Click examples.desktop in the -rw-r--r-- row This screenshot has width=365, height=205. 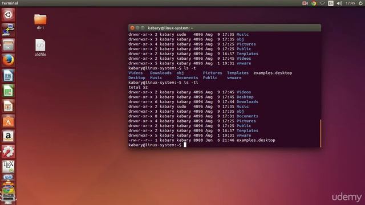pos(256,140)
